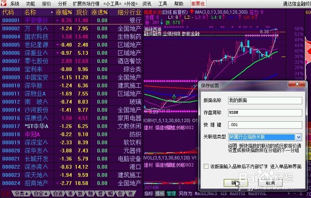
Task: Expand the 自定 tab menu
Action: [40, 194]
